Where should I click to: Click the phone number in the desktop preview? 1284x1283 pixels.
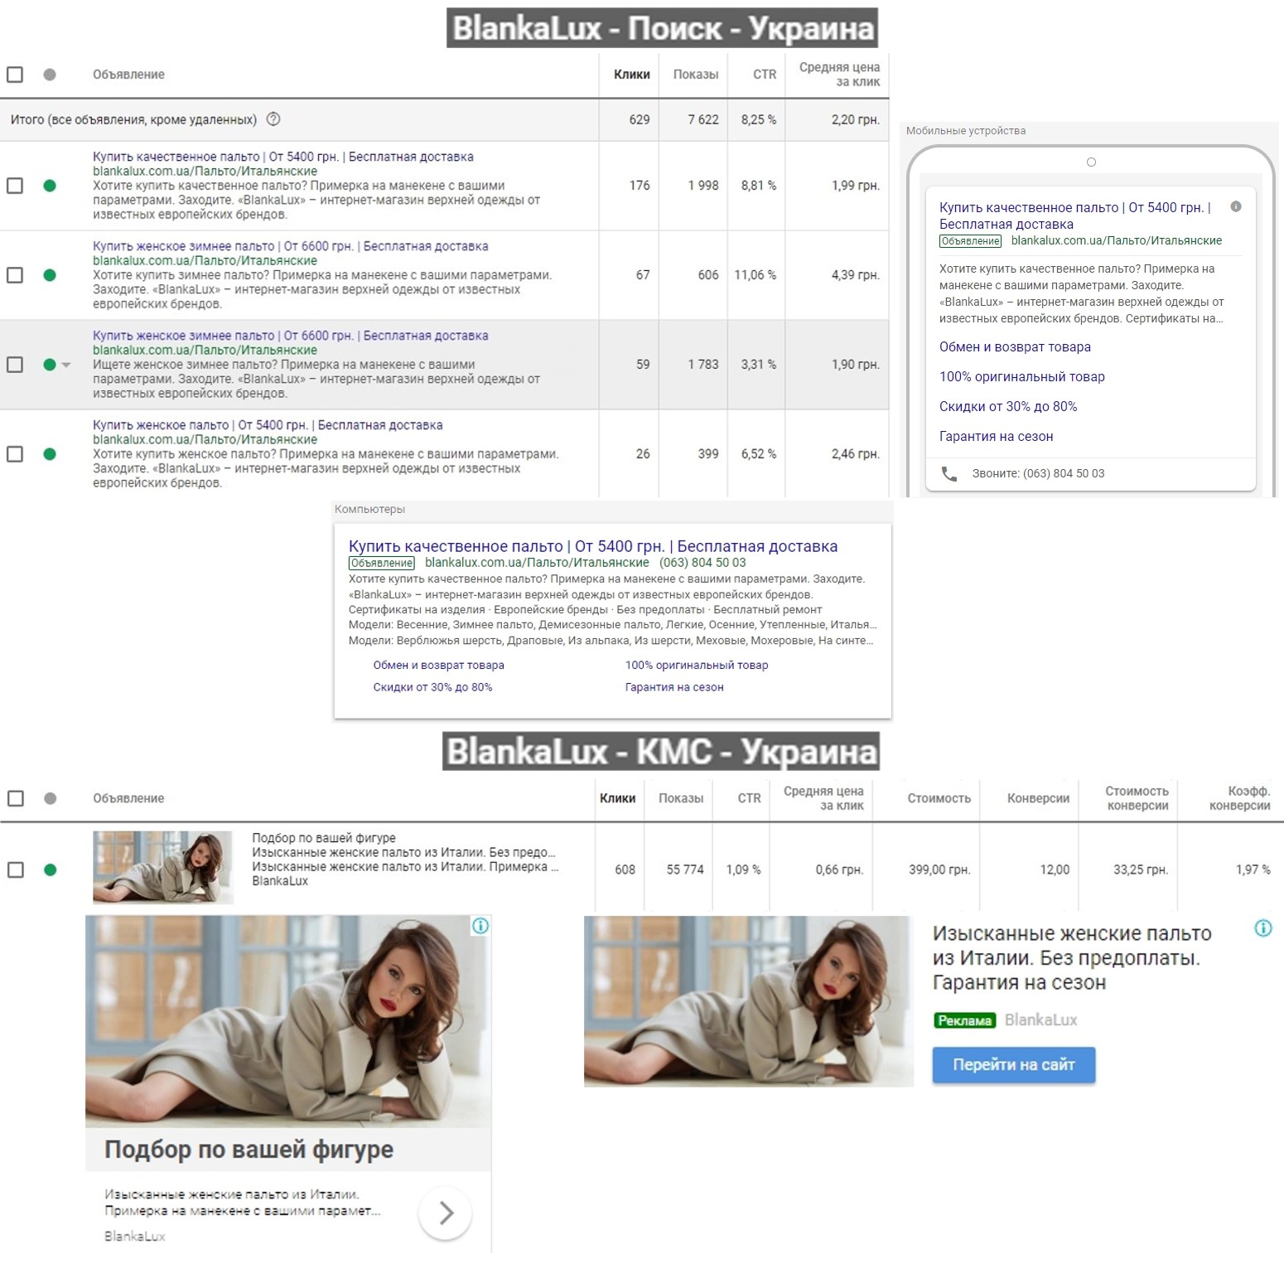click(702, 563)
